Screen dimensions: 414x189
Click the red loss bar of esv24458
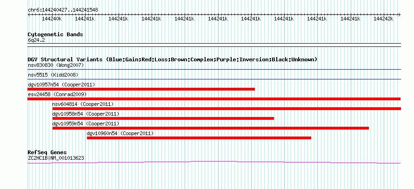coord(214,99)
